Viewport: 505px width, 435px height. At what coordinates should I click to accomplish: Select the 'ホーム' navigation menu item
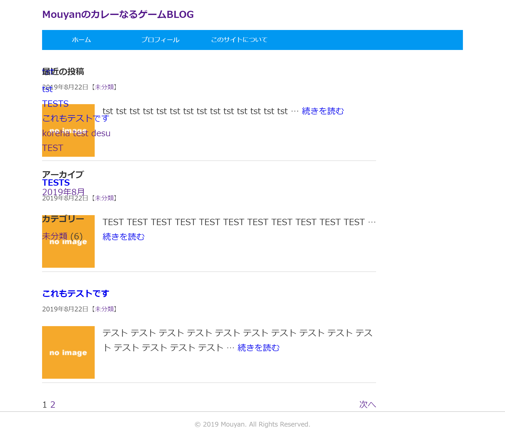(81, 40)
